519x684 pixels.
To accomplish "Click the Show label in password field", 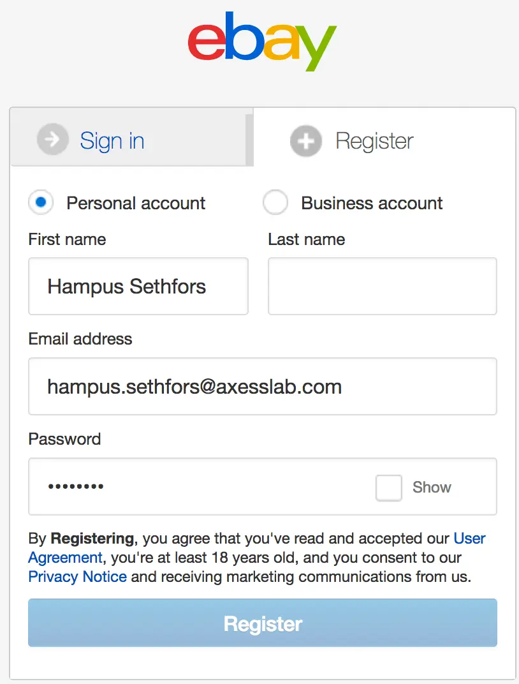I will [432, 487].
